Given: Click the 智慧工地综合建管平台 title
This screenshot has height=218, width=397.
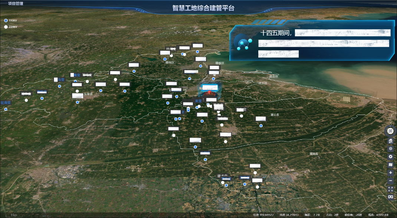Looking at the screenshot, I should coord(198,8).
